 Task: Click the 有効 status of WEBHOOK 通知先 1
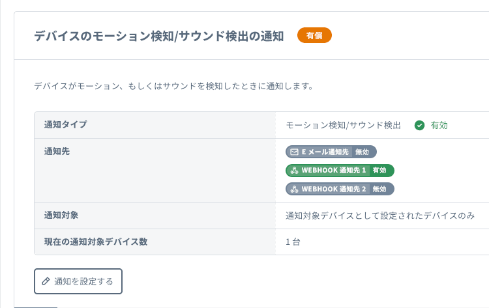pos(379,171)
